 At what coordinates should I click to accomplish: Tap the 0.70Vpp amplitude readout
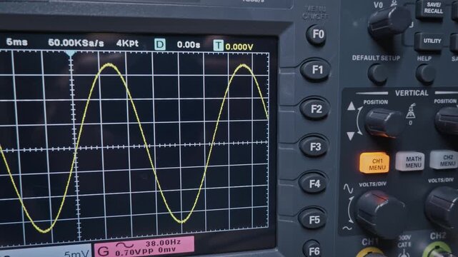(x=134, y=252)
